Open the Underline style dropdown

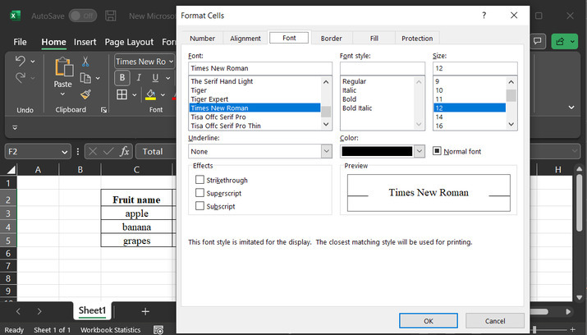[x=326, y=151]
